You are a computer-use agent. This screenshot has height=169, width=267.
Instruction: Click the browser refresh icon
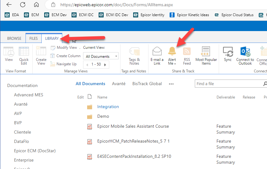pos(23,5)
